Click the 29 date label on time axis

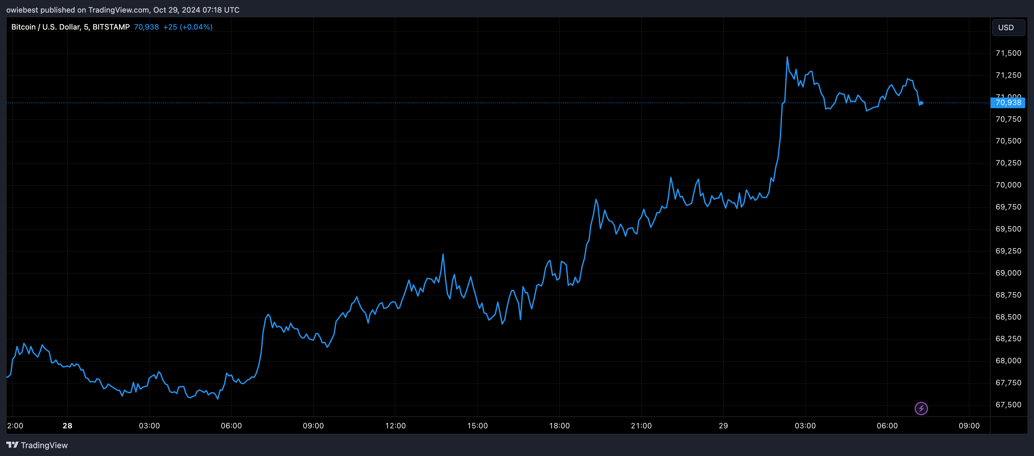click(723, 425)
